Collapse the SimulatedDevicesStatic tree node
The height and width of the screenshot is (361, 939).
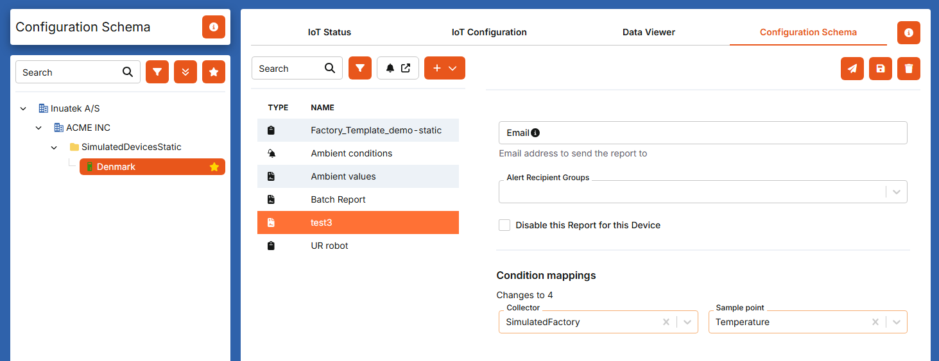pos(55,147)
